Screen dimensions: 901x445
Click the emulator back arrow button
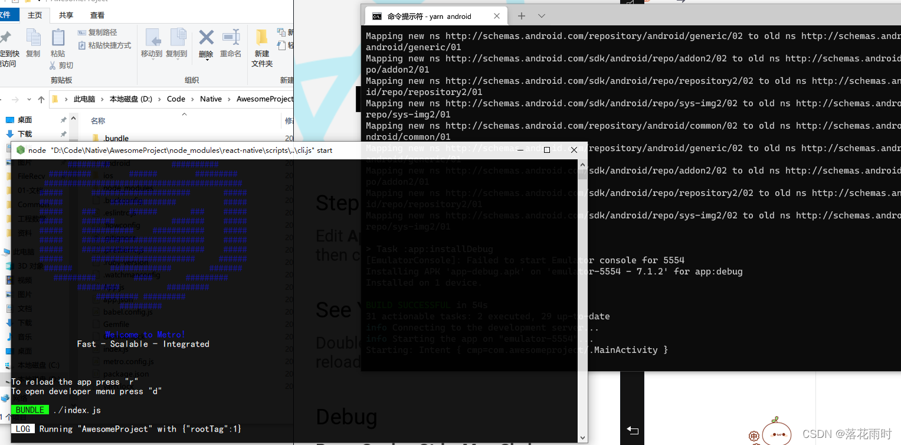tap(633, 430)
